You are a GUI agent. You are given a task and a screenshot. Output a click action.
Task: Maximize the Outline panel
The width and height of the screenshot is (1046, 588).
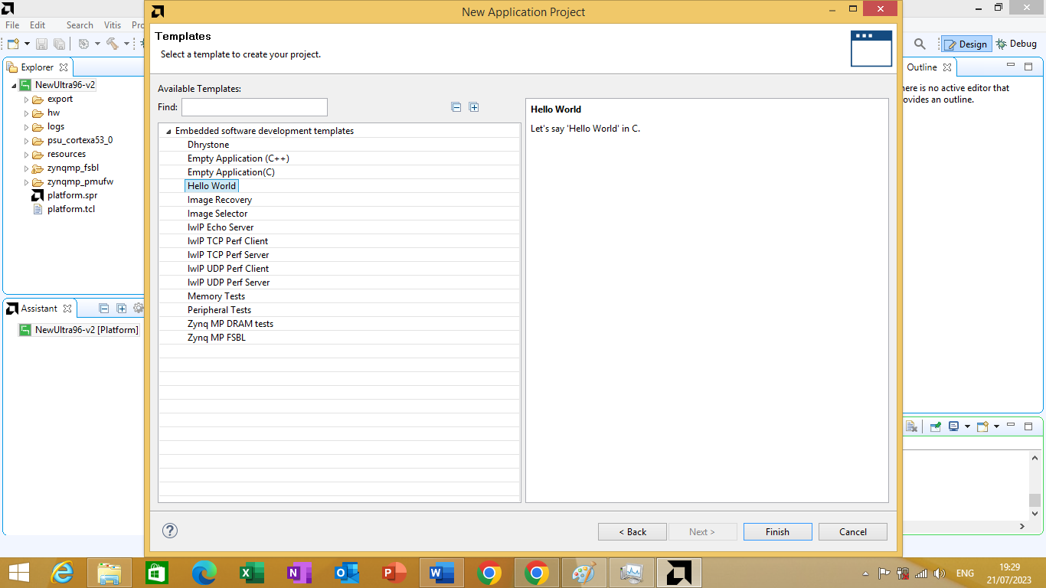pyautogui.click(x=1028, y=67)
